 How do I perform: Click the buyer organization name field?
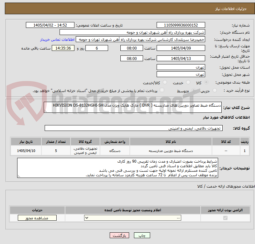[132, 32]
